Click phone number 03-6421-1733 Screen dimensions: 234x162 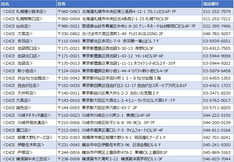[218, 85]
